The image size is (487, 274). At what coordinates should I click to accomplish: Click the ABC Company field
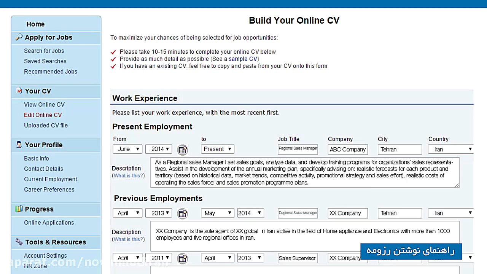pyautogui.click(x=348, y=150)
